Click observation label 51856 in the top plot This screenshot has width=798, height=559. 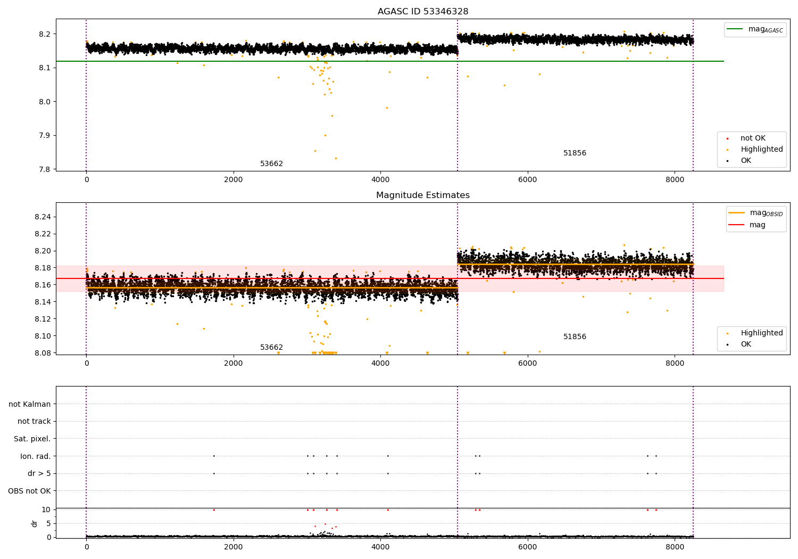[575, 153]
